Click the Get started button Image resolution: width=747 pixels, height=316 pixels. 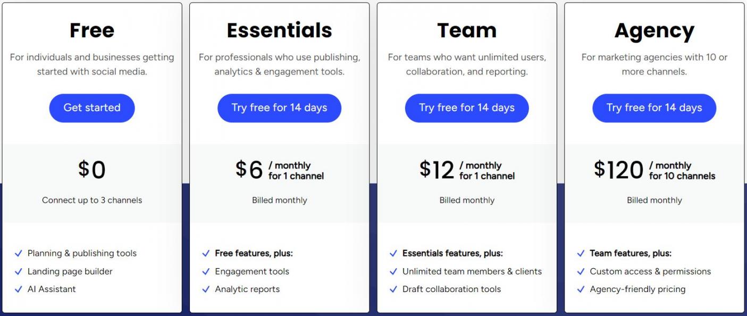click(92, 108)
